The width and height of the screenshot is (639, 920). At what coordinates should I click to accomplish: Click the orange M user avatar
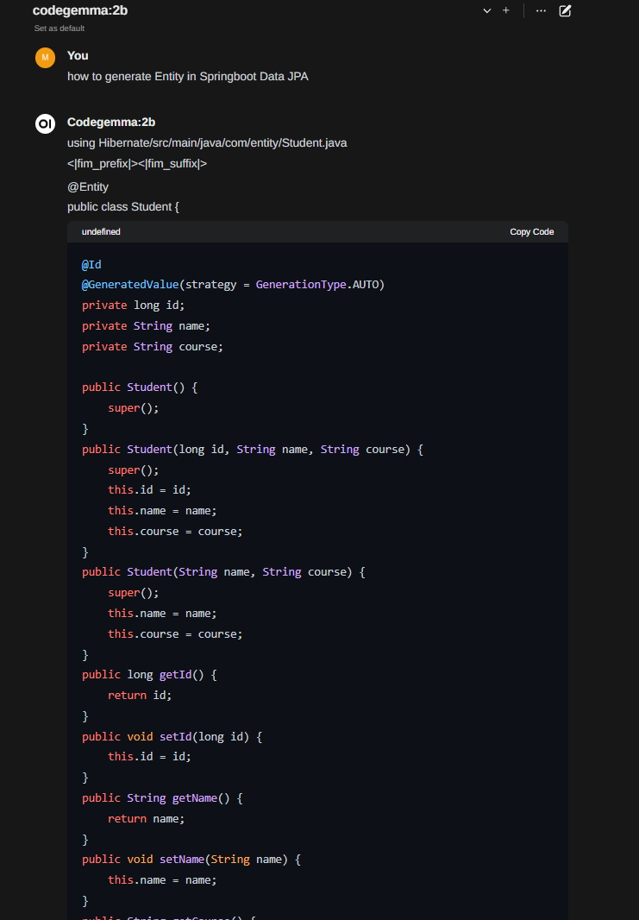[45, 58]
